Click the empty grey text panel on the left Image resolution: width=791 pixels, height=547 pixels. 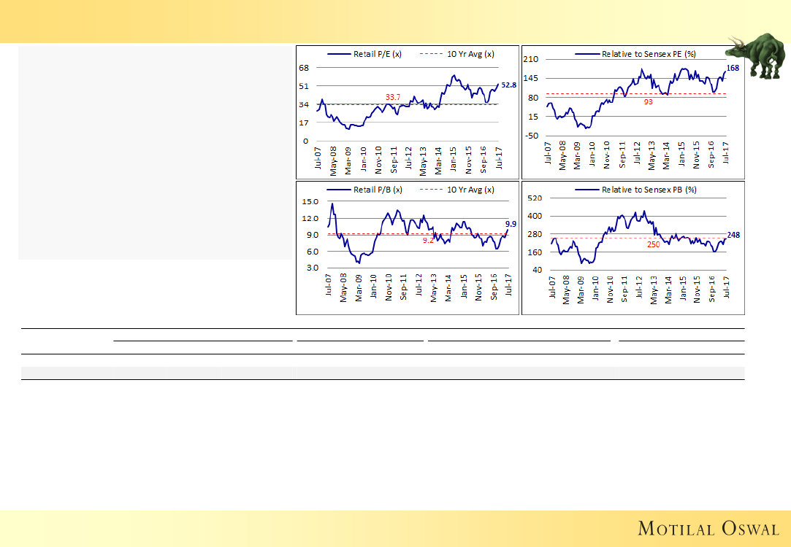point(155,153)
